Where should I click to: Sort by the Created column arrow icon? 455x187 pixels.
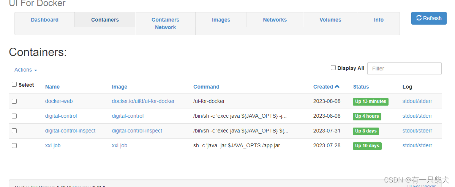coord(337,86)
